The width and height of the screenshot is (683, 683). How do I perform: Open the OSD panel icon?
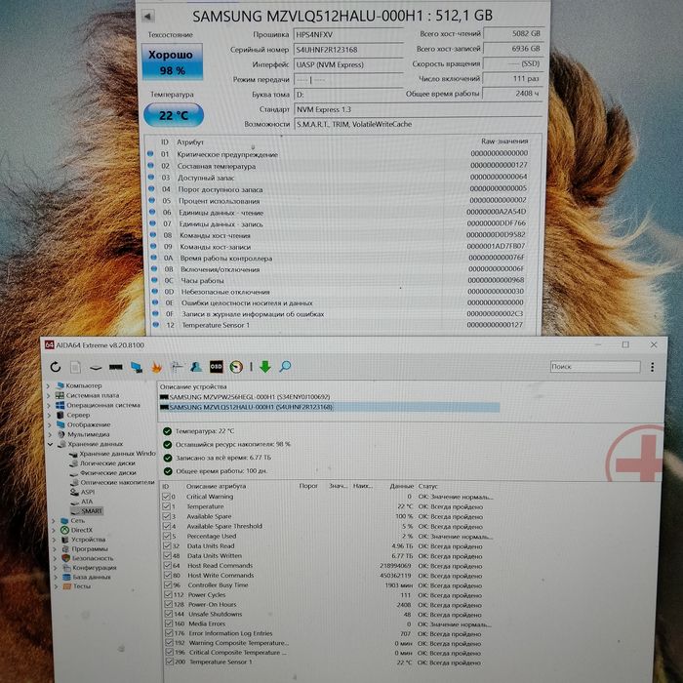216,367
